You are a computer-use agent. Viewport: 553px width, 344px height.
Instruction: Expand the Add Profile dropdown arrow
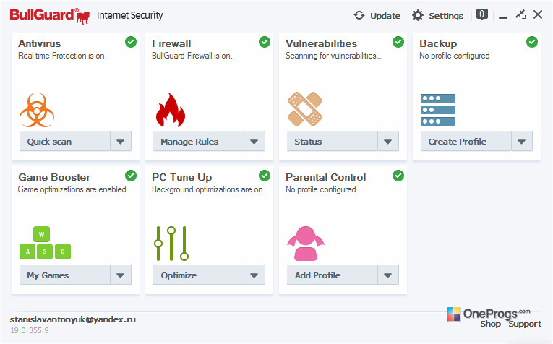[388, 275]
